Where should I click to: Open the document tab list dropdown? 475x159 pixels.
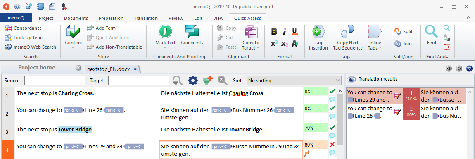pos(469,69)
